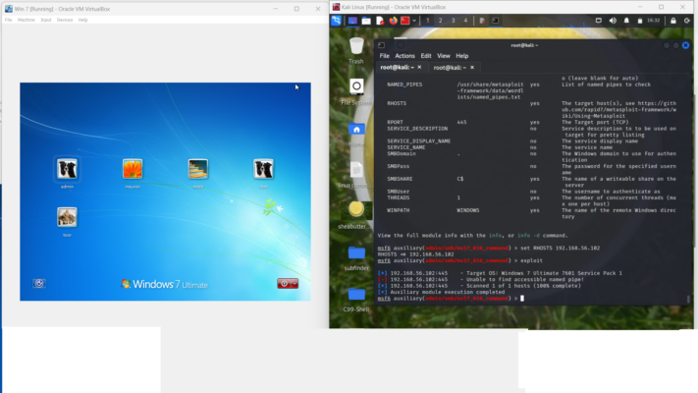698x393 pixels.
Task: Open the terminal Actions menu
Action: 404,56
